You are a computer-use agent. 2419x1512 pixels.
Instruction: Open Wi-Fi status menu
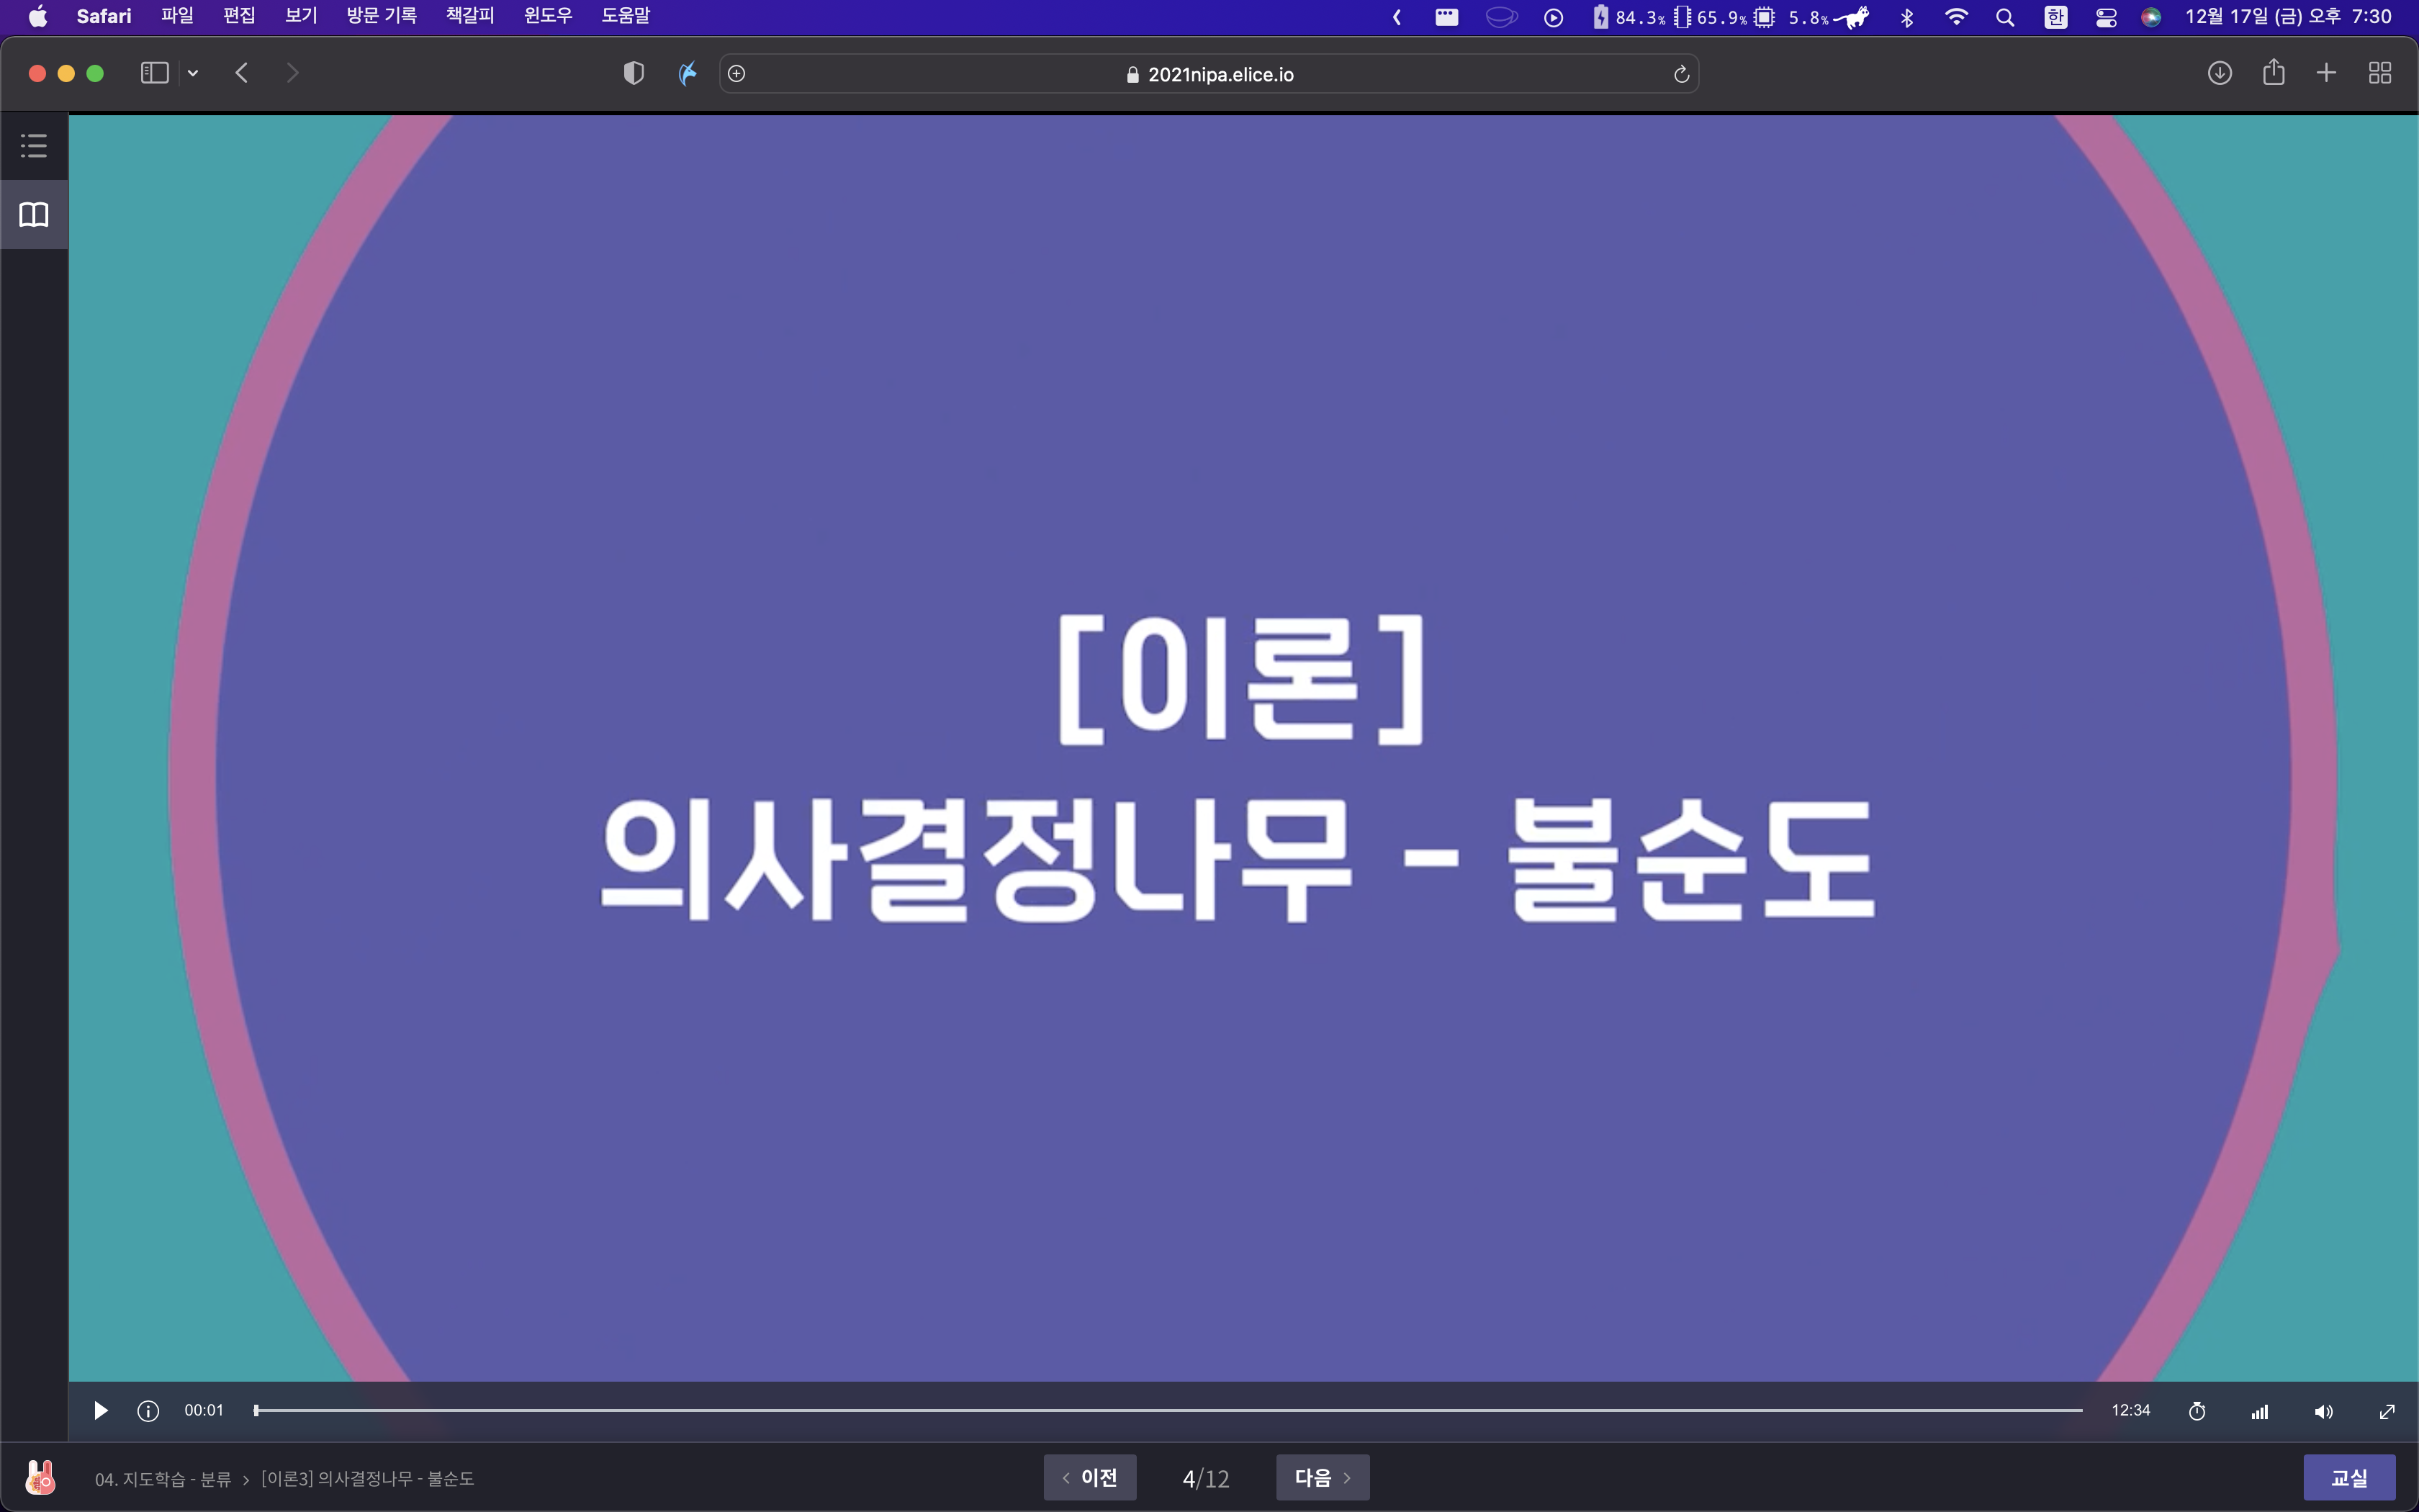point(1956,17)
